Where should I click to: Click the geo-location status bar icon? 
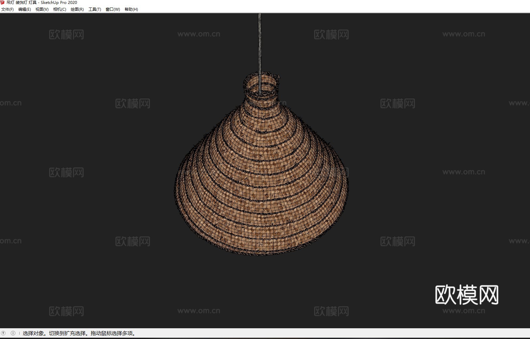[4, 333]
